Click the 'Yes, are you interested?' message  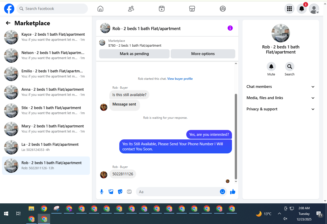click(x=209, y=135)
